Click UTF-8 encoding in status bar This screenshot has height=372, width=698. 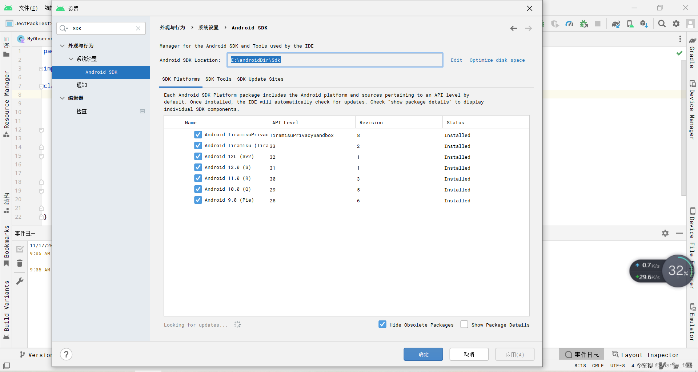[617, 365]
